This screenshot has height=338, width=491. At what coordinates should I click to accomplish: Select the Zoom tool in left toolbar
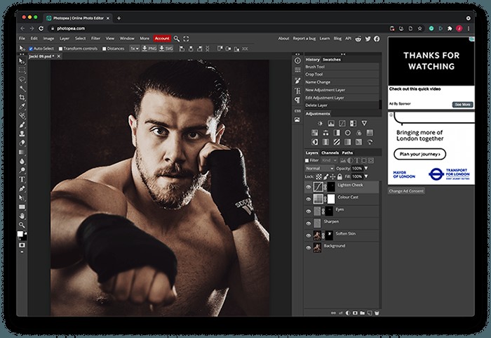coord(22,225)
